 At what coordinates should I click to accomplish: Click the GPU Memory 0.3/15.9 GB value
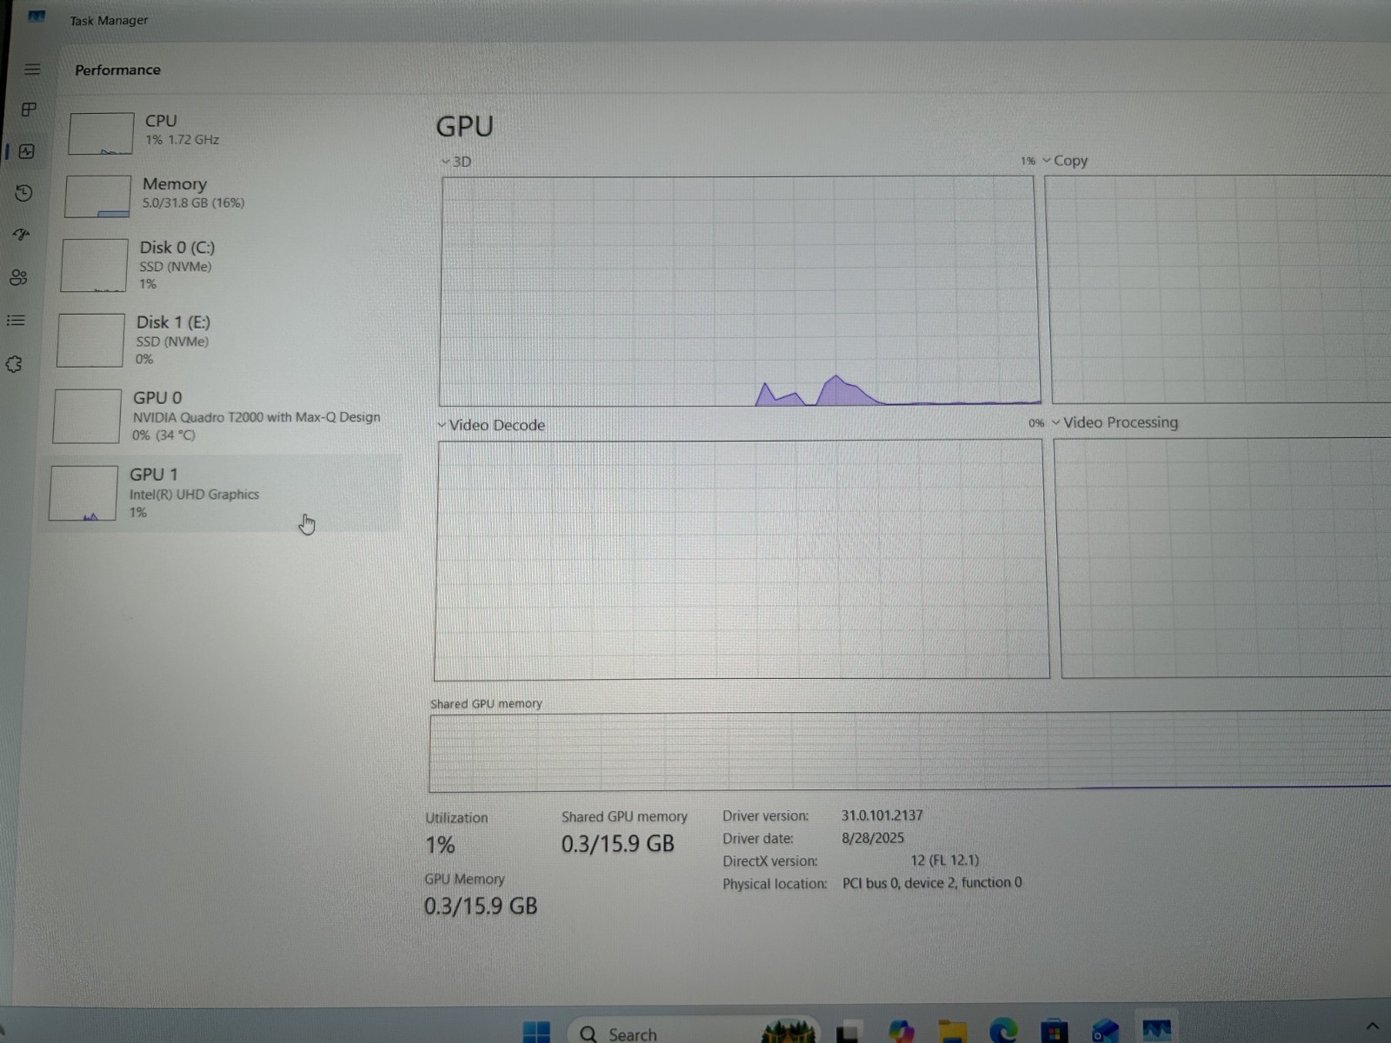click(x=481, y=907)
